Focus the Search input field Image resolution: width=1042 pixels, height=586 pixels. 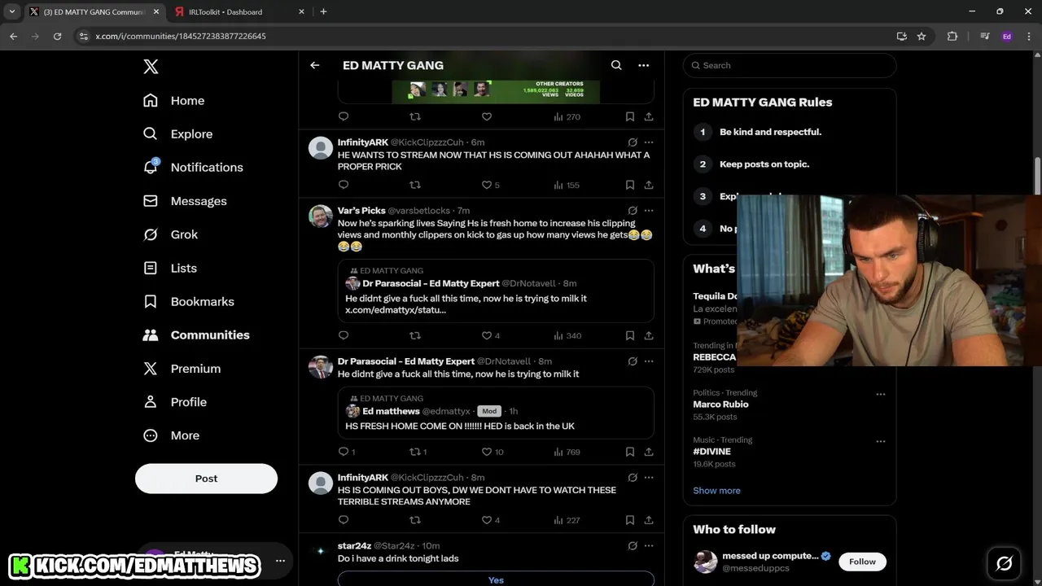[x=790, y=65]
